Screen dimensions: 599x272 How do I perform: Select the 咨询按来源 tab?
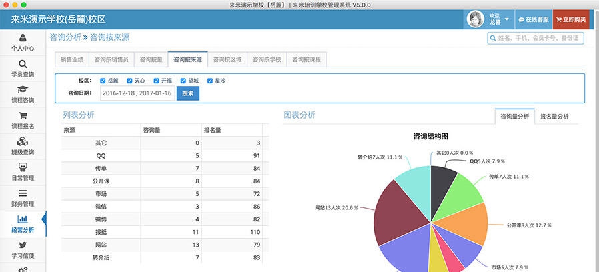click(x=187, y=59)
